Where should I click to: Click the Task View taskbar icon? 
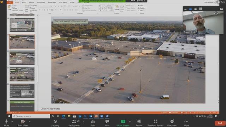[58, 116]
